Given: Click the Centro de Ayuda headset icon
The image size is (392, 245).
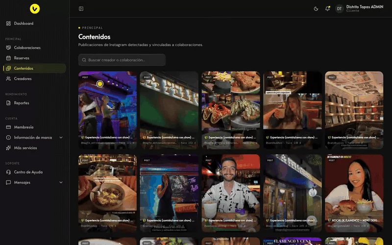Looking at the screenshot, I should point(8,172).
